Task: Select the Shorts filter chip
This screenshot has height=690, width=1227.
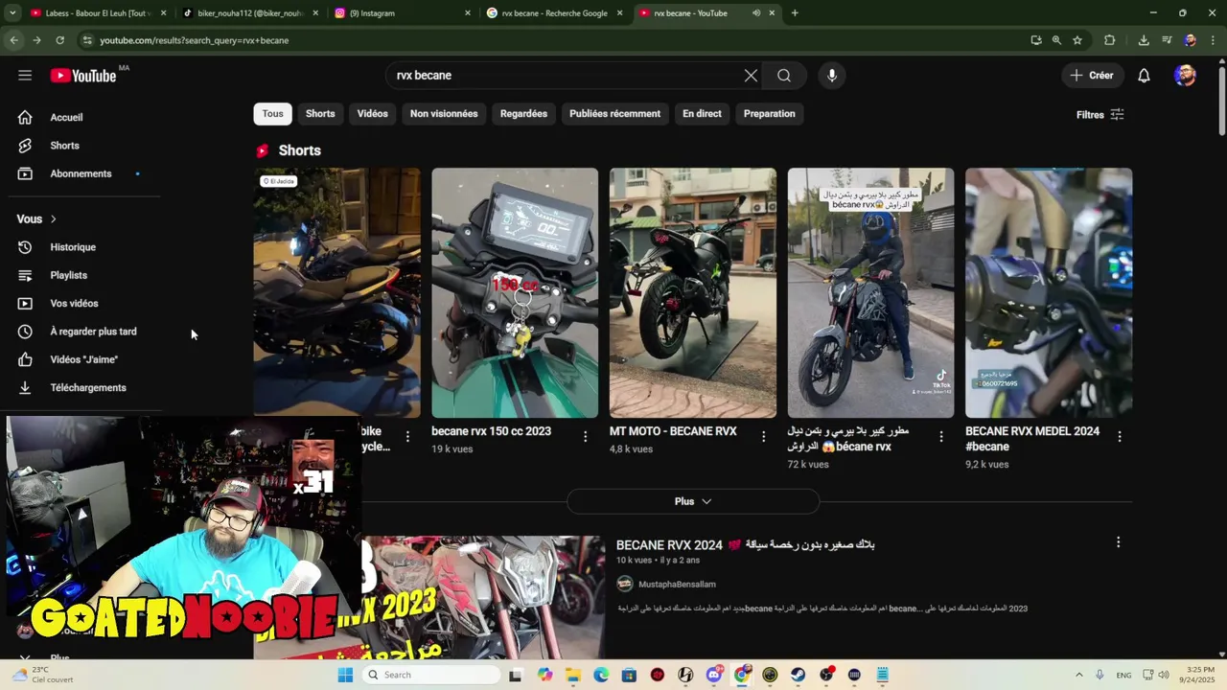Action: coord(320,113)
